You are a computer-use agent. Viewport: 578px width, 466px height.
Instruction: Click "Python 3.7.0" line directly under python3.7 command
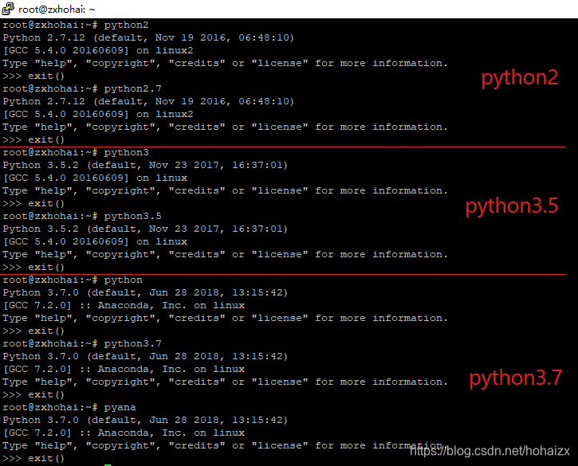[x=145, y=356]
